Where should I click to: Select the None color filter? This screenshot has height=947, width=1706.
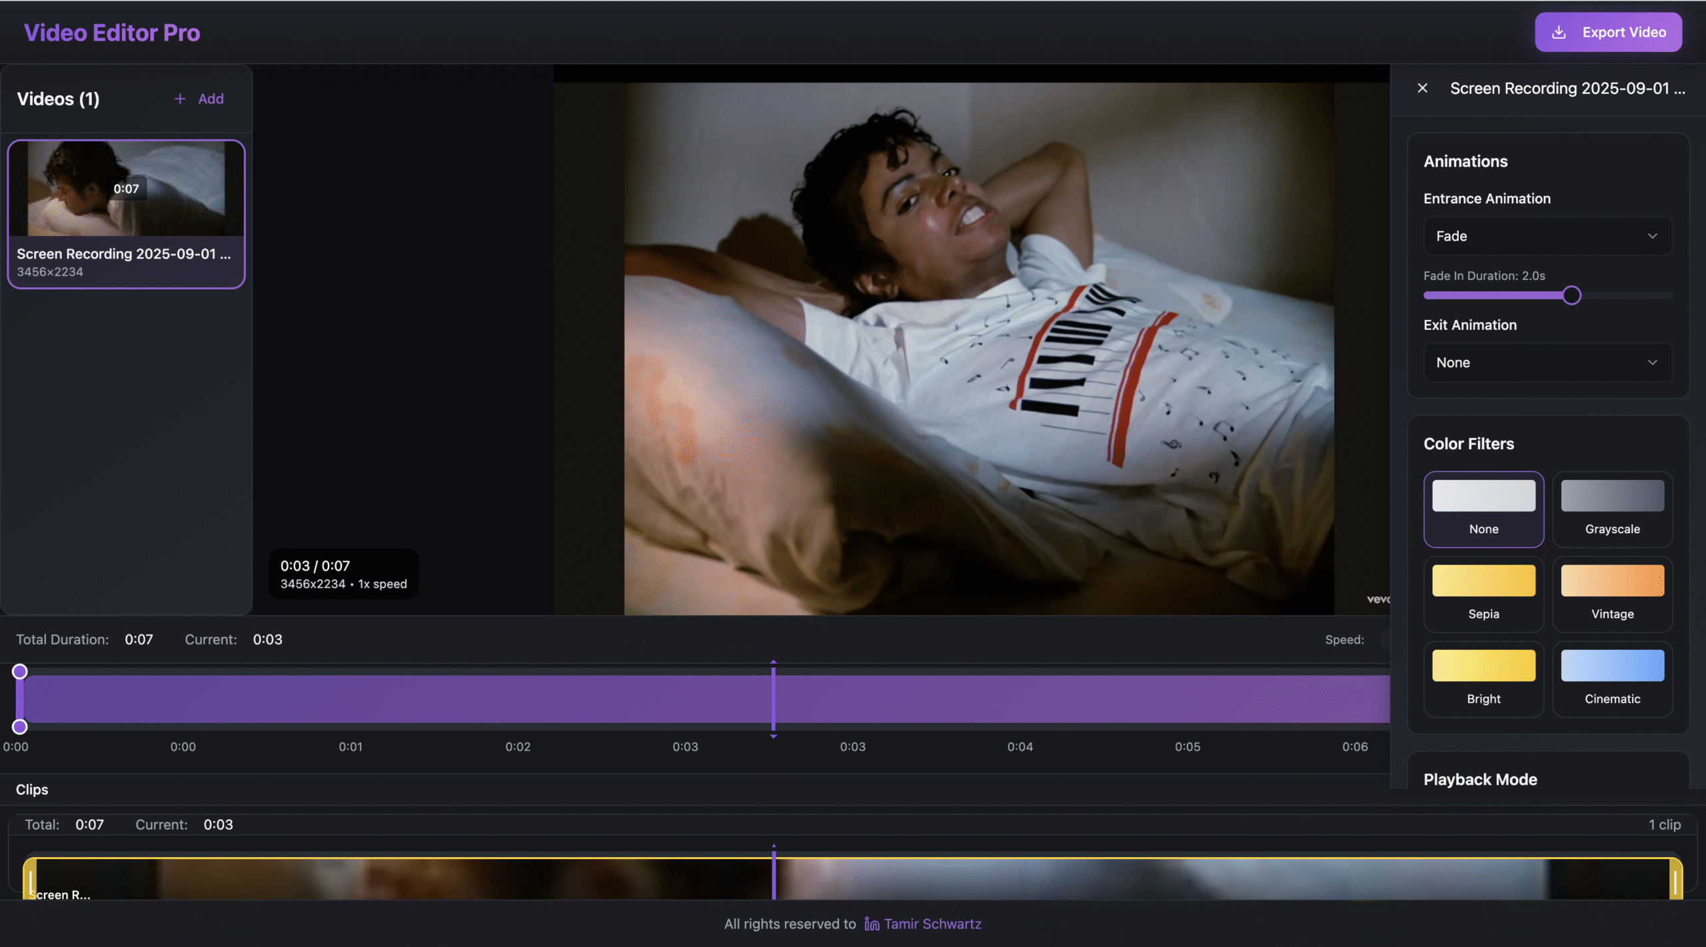point(1483,510)
